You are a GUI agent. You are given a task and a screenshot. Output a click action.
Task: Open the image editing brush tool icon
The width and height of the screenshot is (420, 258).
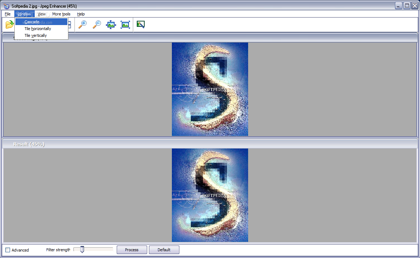click(141, 25)
